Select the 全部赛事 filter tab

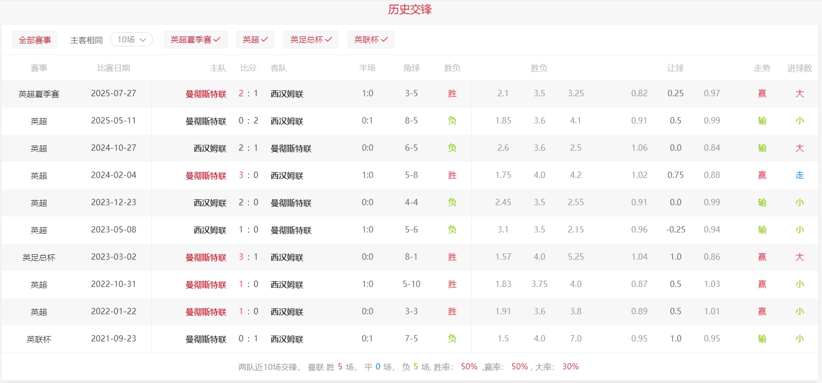pos(35,40)
